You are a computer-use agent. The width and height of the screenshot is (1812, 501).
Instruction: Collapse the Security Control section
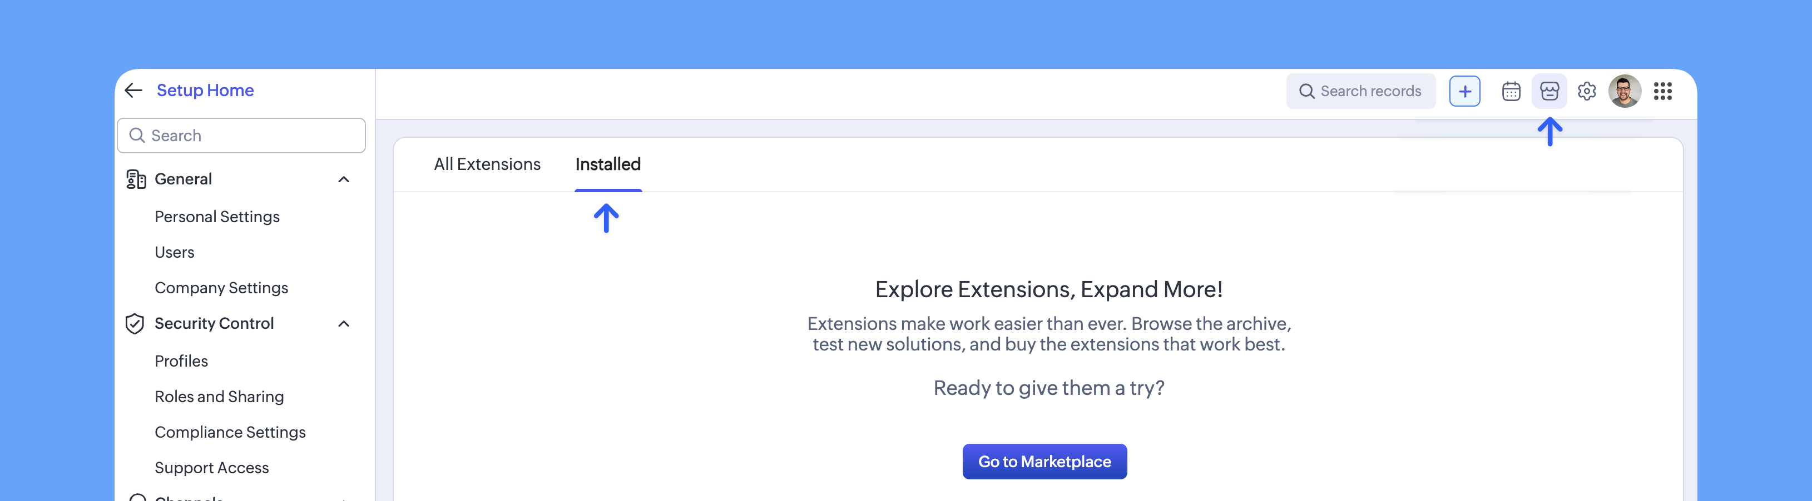coord(344,324)
